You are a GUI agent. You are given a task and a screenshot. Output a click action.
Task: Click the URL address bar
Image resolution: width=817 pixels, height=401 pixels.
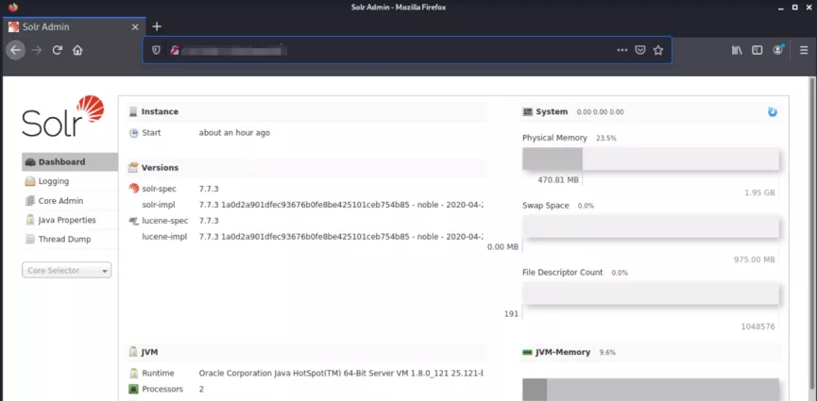[397, 50]
